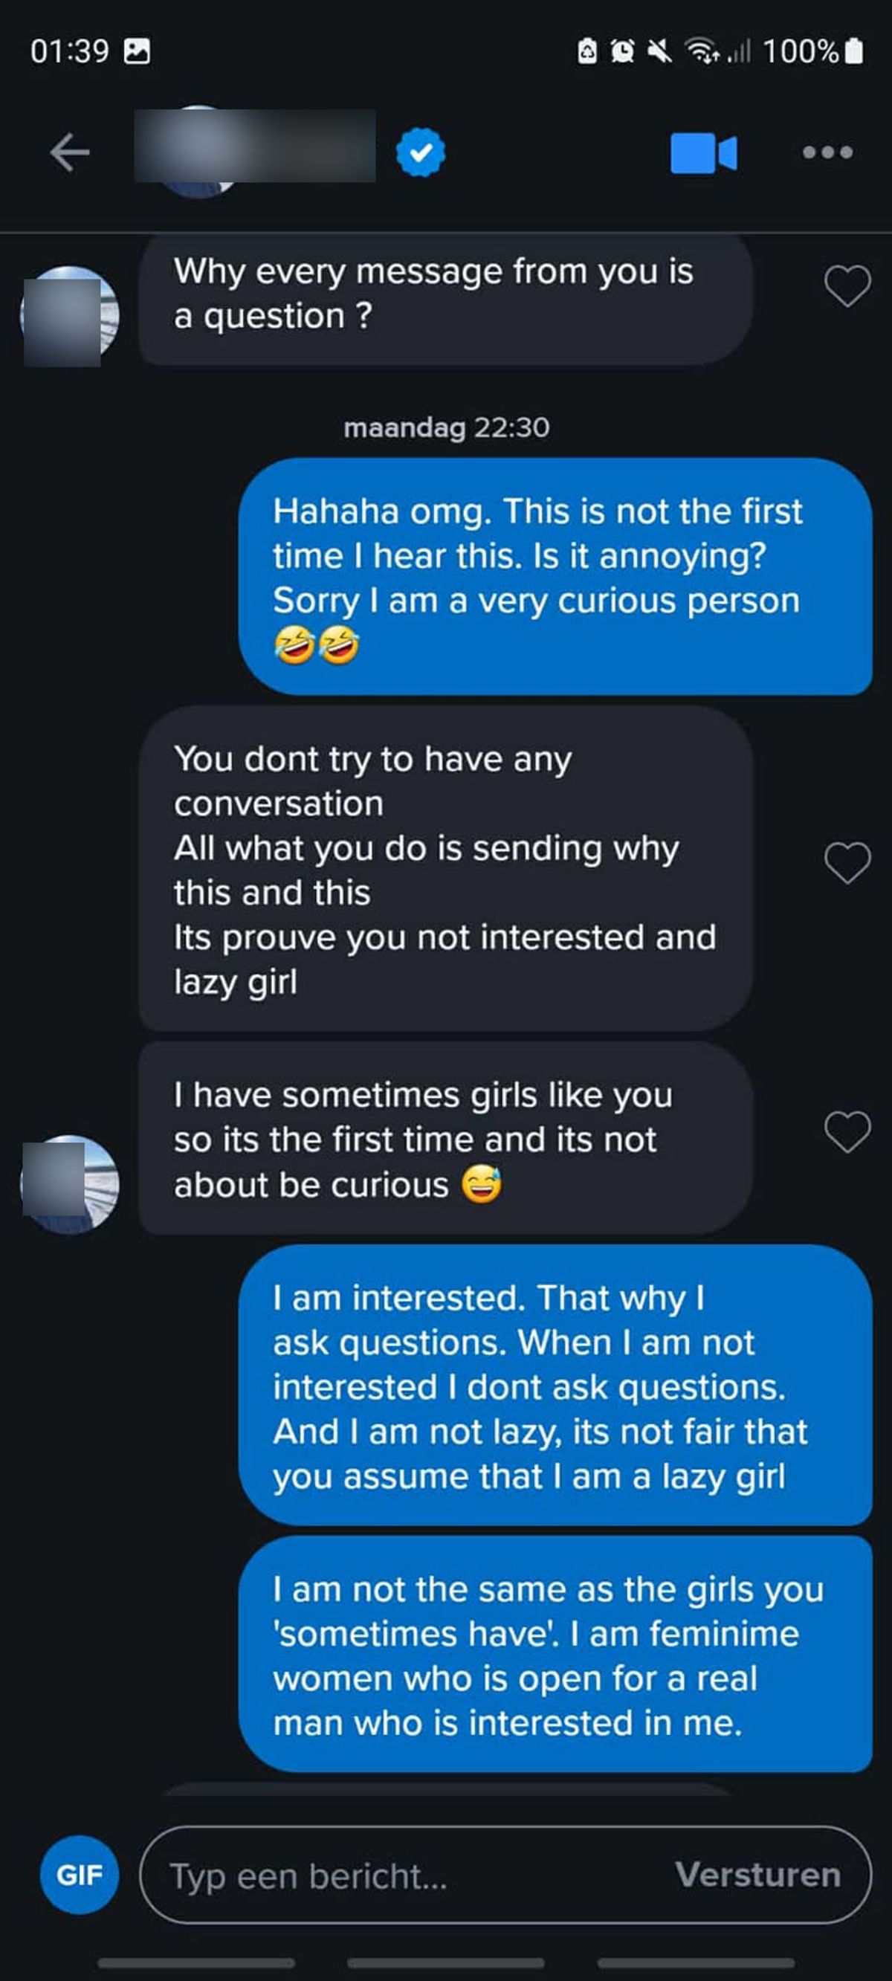Tap avatar next to 'about be curious' message
Viewport: 892px width, 1981px height.
coord(69,1184)
